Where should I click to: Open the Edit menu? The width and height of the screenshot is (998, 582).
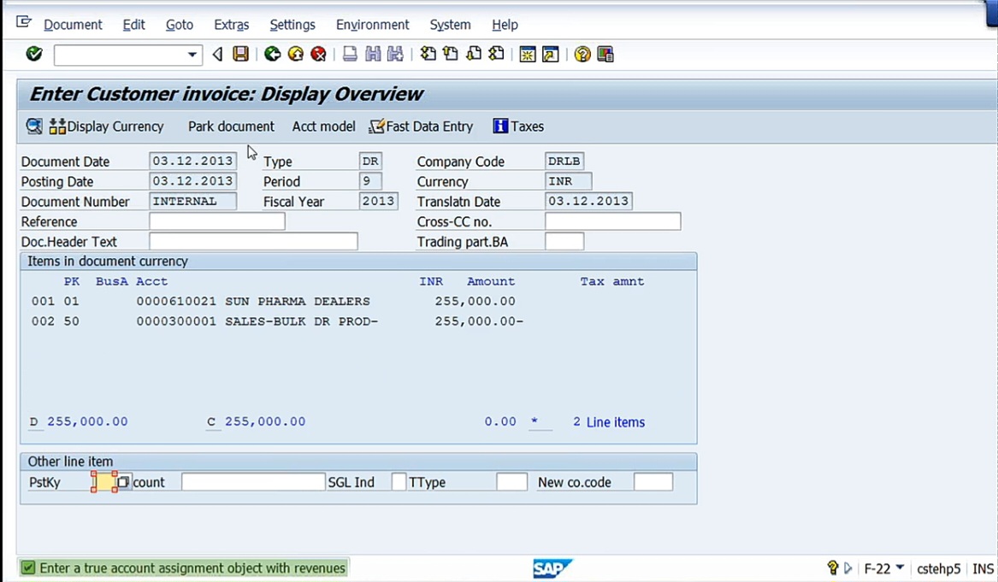click(x=133, y=25)
